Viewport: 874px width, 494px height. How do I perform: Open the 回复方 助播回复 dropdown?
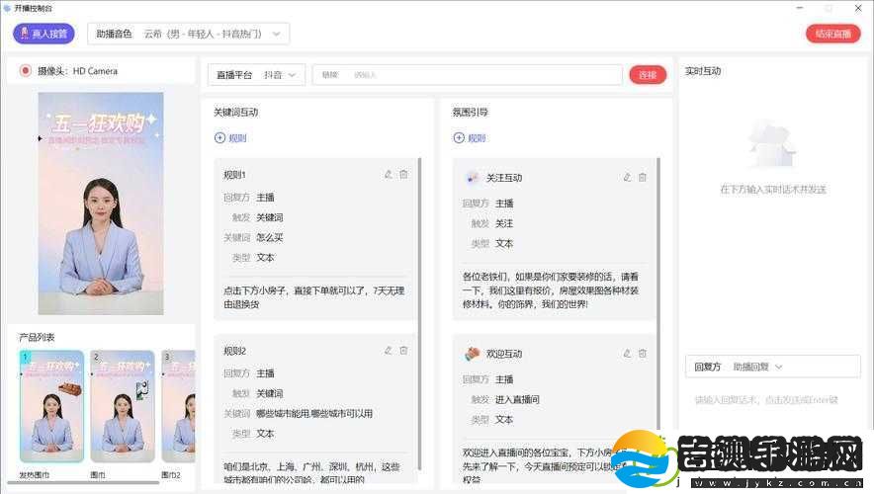(x=756, y=367)
